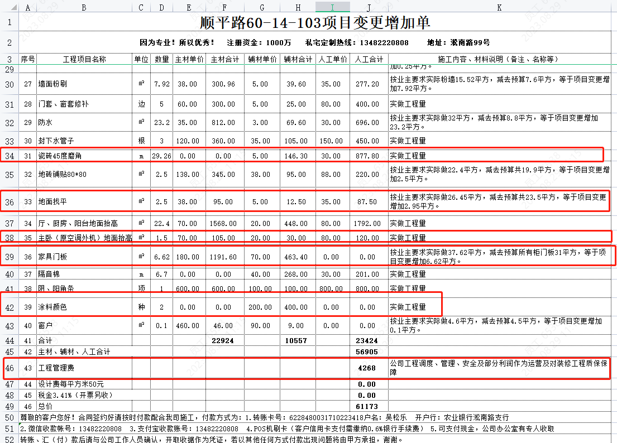
Task: Select row 39 header
Action: click(9, 257)
